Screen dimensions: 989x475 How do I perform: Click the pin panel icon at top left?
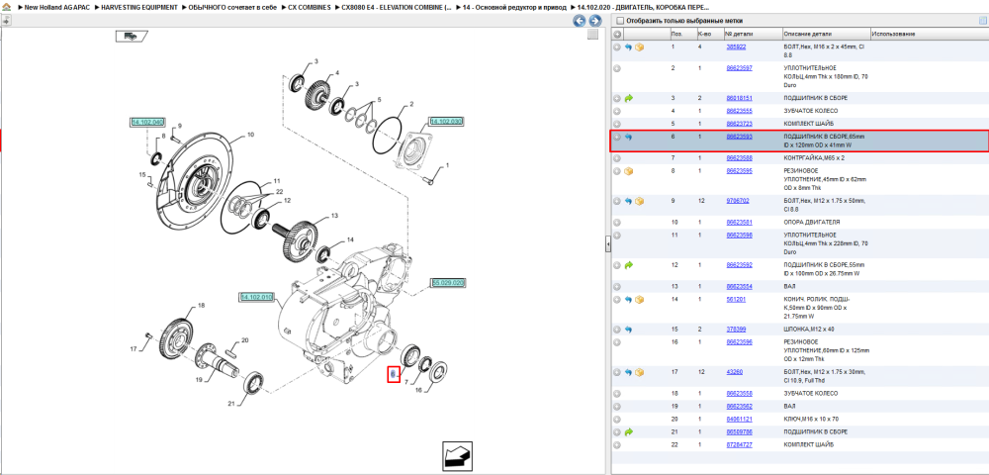(x=6, y=20)
